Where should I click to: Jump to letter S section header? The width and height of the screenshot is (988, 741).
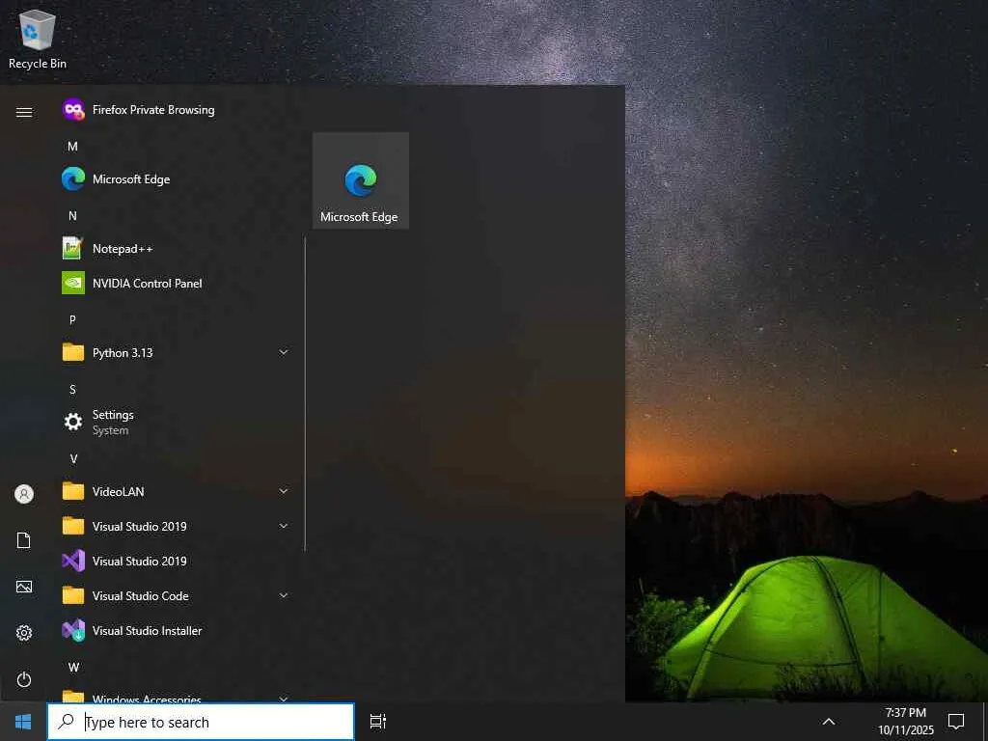[x=73, y=389]
